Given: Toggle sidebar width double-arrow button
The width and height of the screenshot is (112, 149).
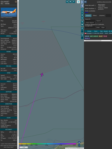Looking at the screenshot, I should 85,2.
